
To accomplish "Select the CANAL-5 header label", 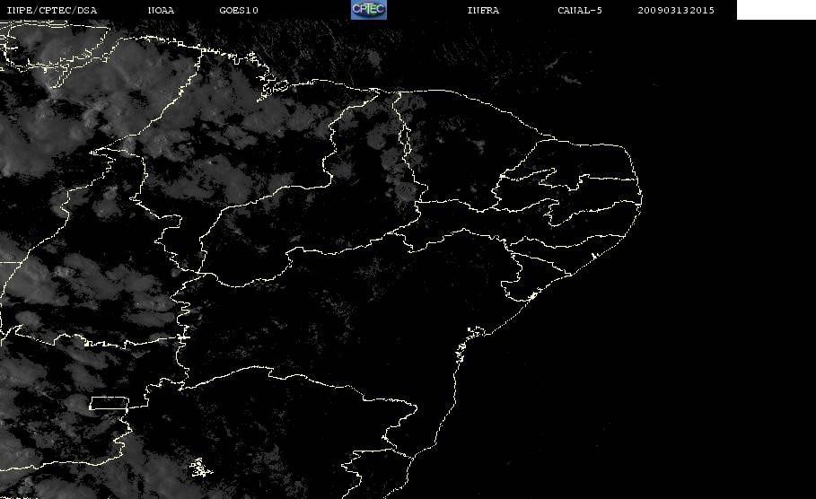I will click(x=580, y=10).
